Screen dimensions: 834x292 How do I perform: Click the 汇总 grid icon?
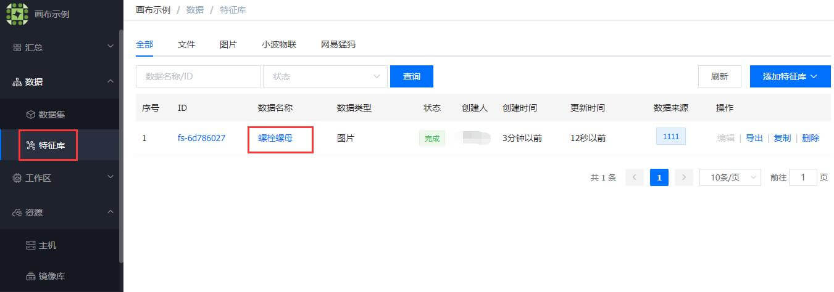coord(17,47)
